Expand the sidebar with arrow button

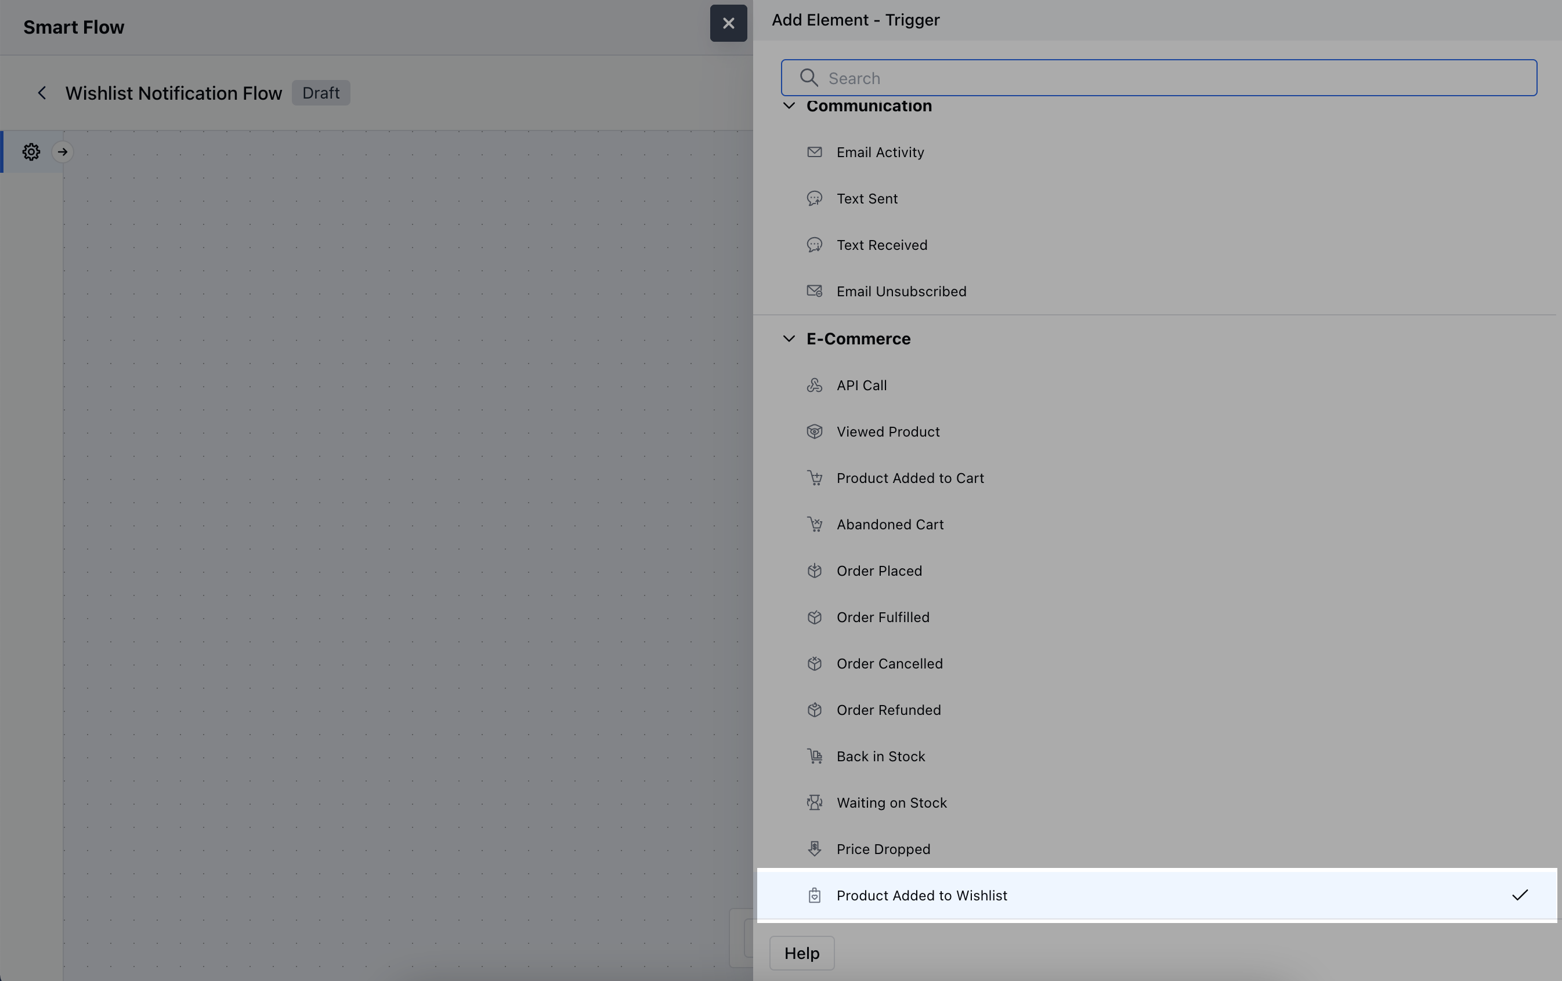point(62,152)
